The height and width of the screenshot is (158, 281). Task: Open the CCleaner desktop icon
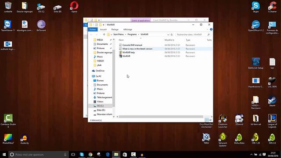coord(272,7)
